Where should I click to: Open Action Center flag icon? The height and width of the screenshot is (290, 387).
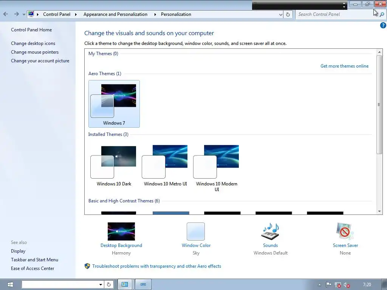(x=328, y=285)
